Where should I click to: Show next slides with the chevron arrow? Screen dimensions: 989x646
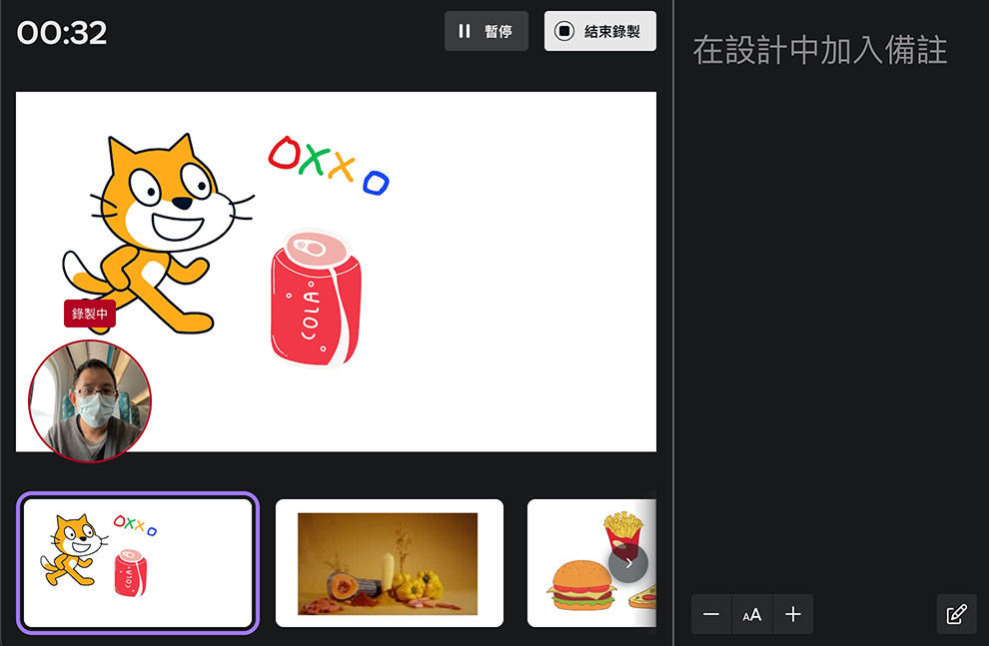[x=628, y=563]
